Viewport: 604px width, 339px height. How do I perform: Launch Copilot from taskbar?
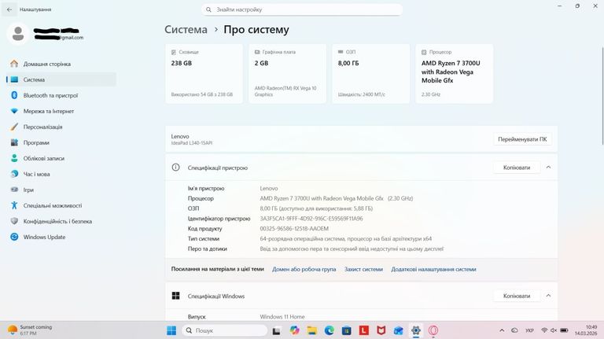point(295,330)
